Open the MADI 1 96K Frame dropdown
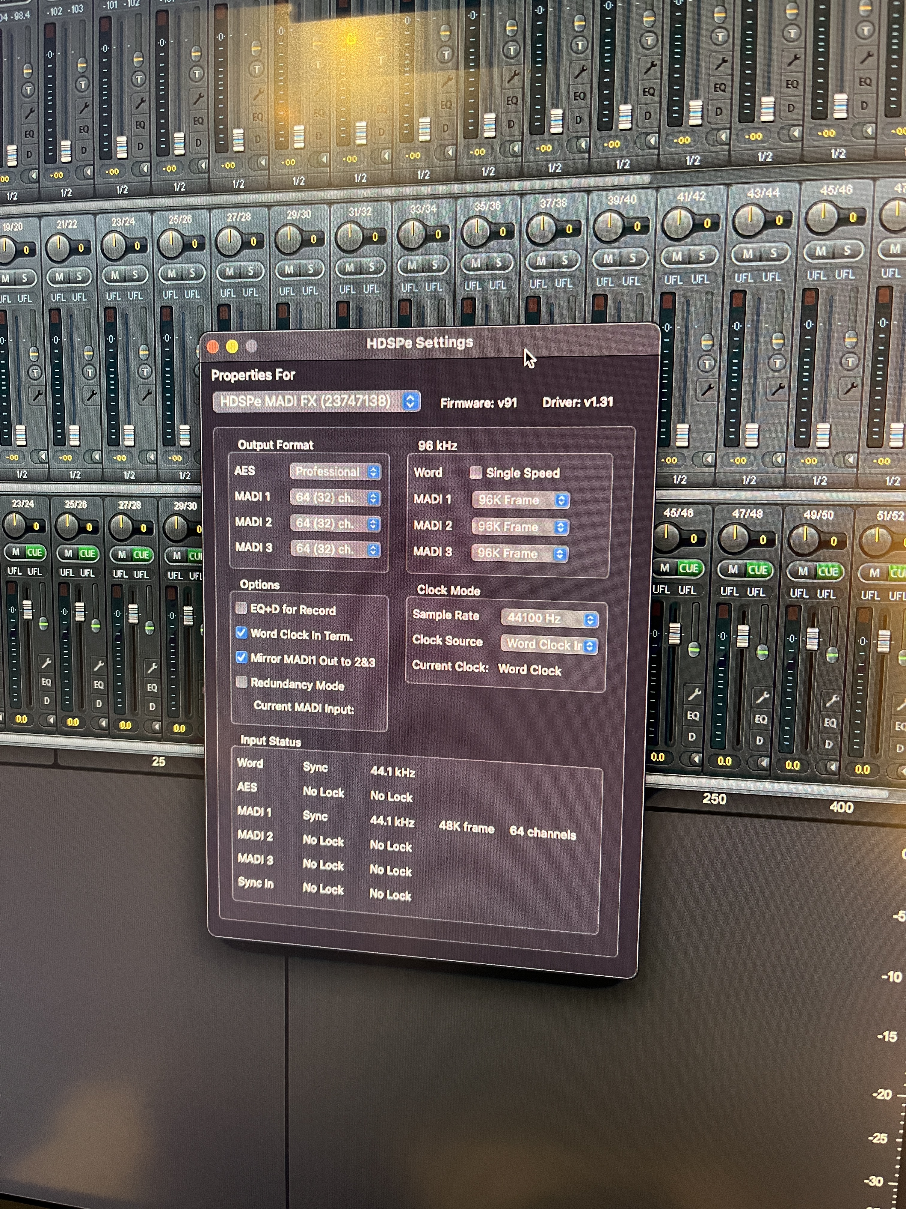This screenshot has height=1209, width=906. 520,500
